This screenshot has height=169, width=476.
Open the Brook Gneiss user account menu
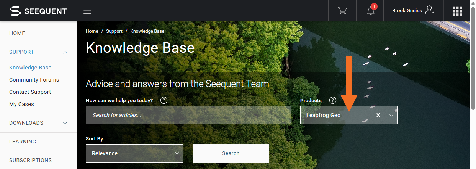pos(413,11)
